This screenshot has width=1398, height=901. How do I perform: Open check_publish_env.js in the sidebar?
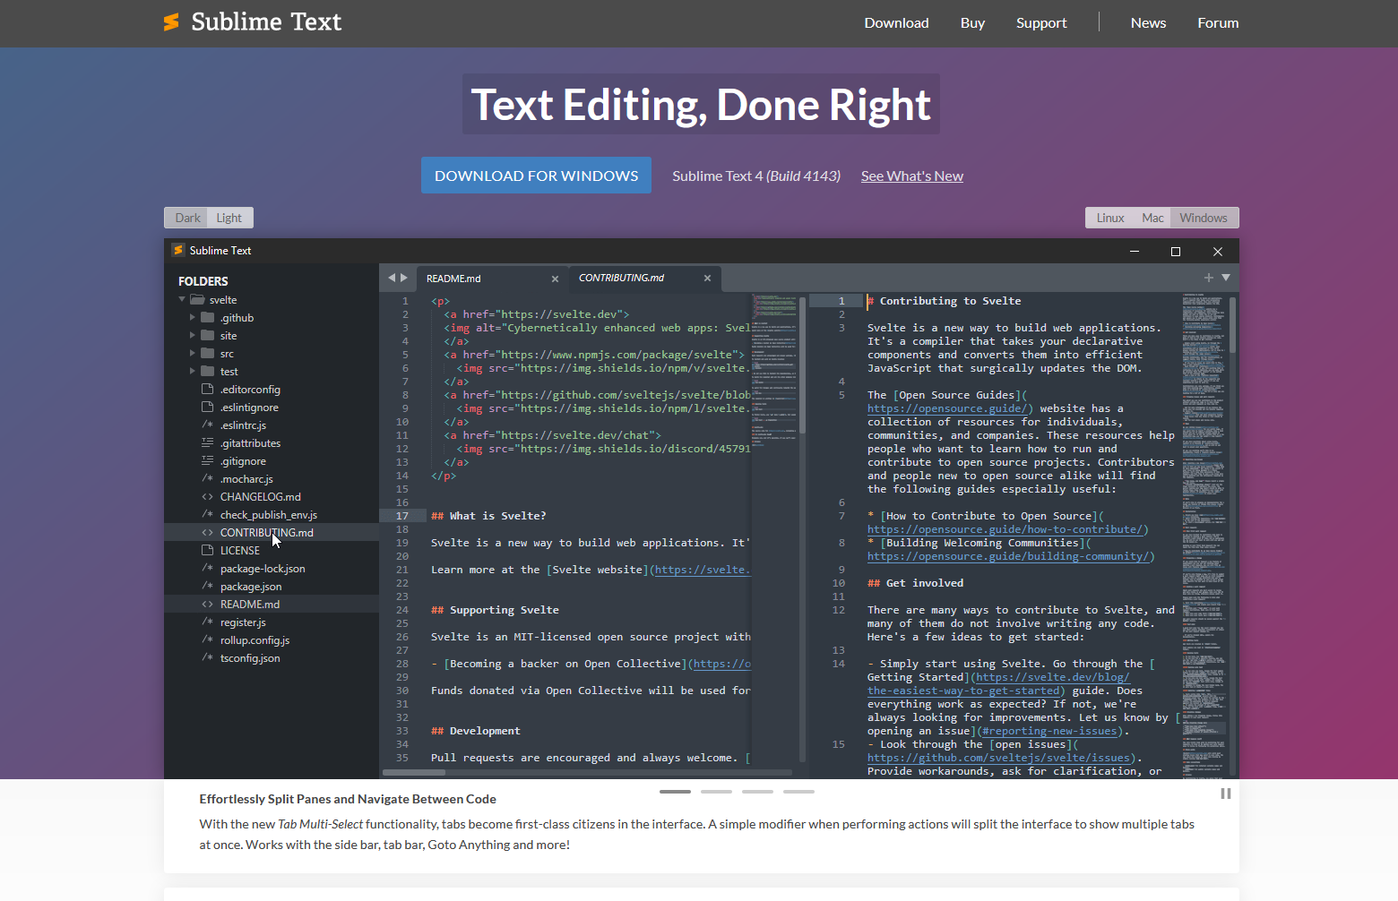pyautogui.click(x=272, y=515)
